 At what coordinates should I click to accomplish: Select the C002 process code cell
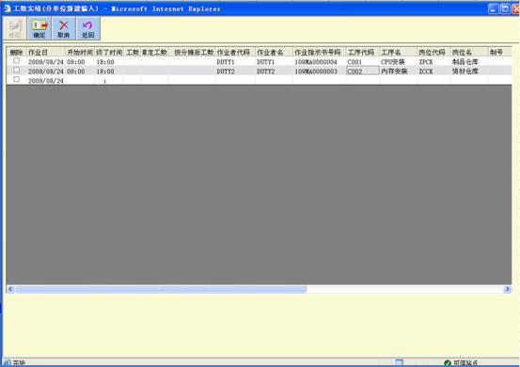pos(362,71)
